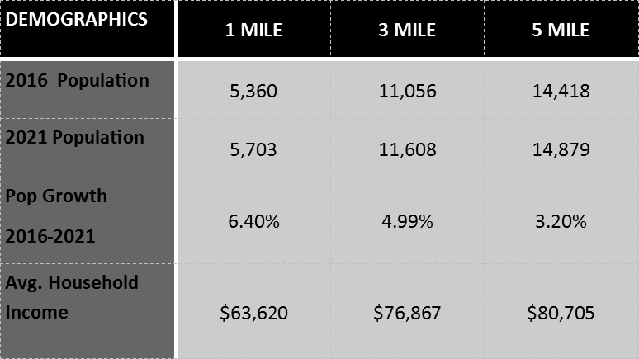The image size is (639, 359).
Task: Click the 4.99% growth value
Action: pos(408,221)
